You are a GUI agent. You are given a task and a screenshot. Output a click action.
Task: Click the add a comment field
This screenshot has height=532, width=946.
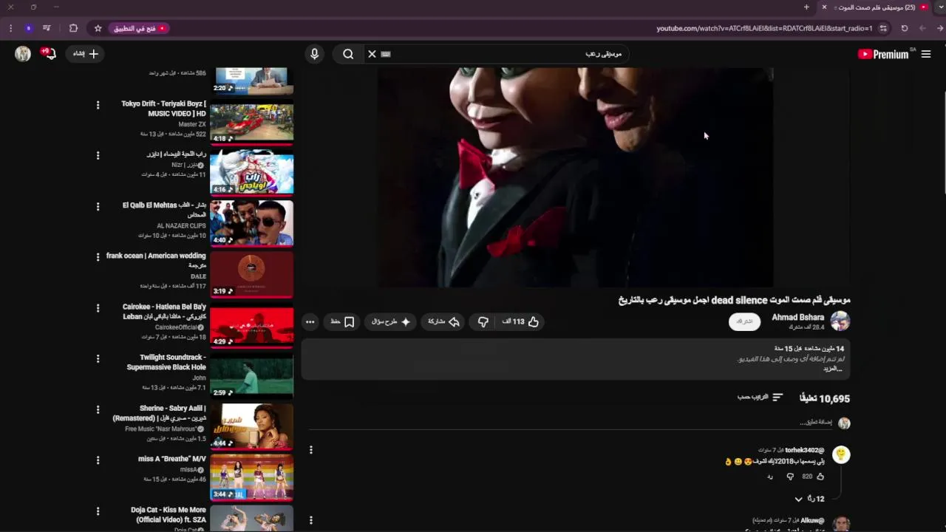pyautogui.click(x=569, y=423)
